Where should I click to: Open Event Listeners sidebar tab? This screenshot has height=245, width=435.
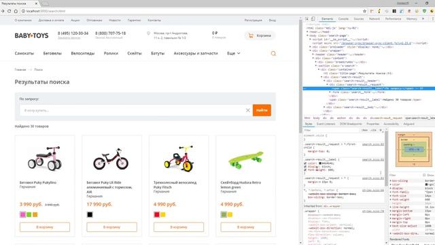coord(326,124)
